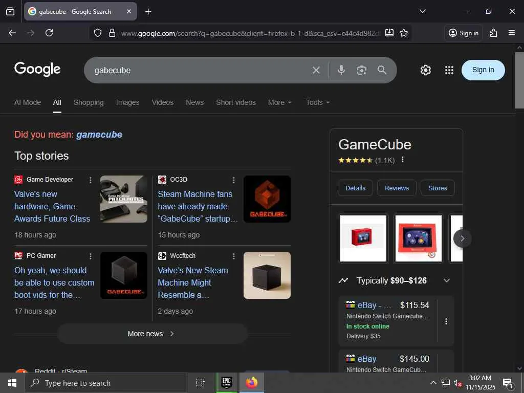Open OC3D story options menu

tap(233, 180)
